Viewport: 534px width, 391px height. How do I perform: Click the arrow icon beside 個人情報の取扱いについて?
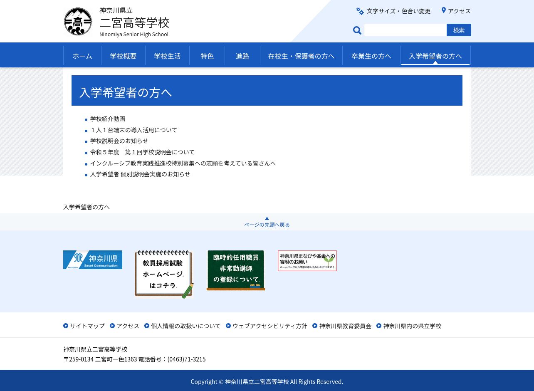tap(147, 326)
